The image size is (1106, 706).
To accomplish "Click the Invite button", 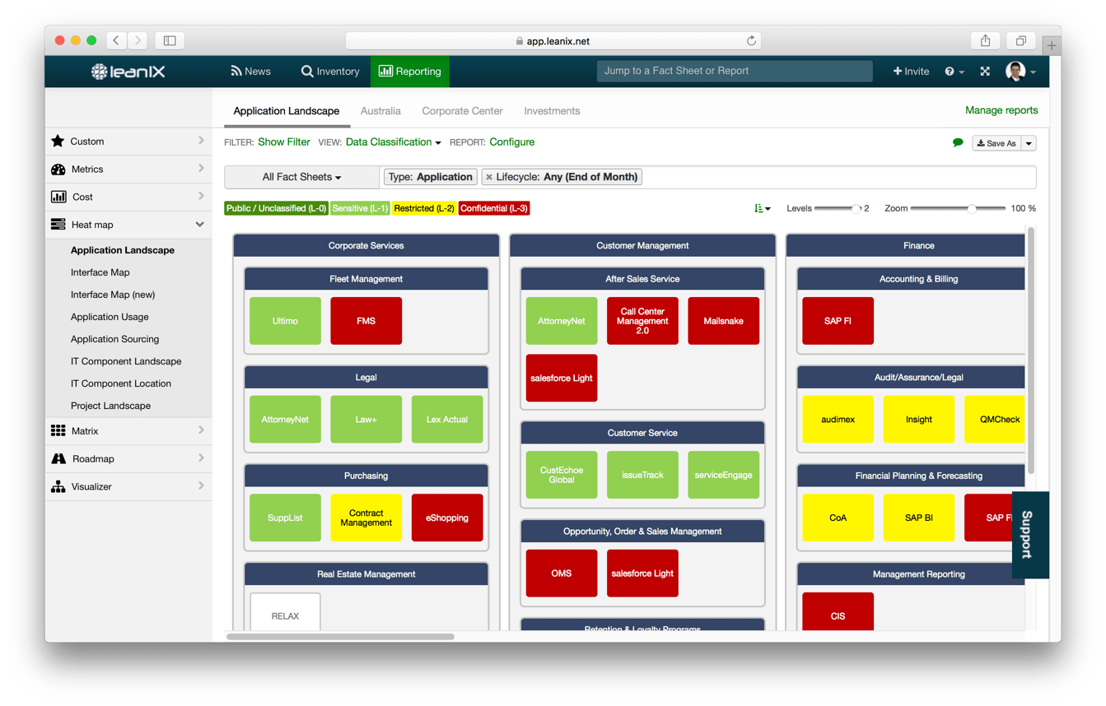I will (x=911, y=72).
